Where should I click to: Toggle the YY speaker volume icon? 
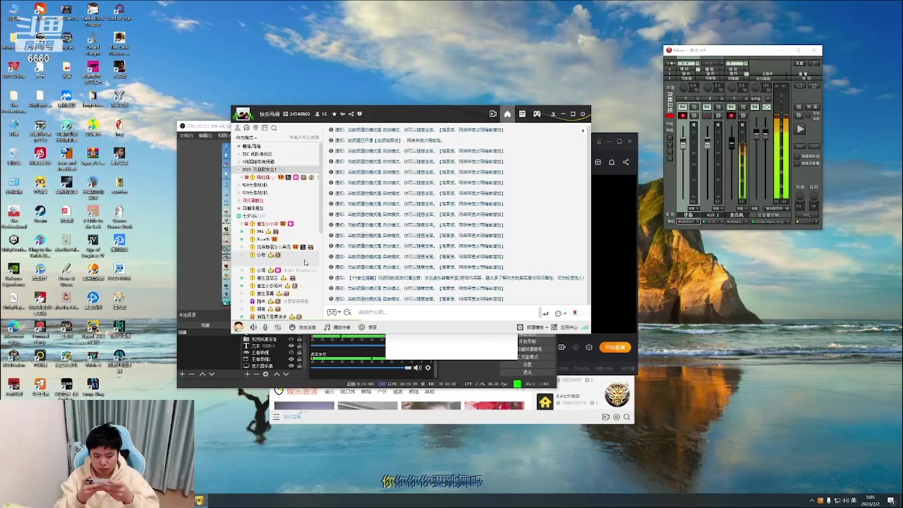coord(253,327)
